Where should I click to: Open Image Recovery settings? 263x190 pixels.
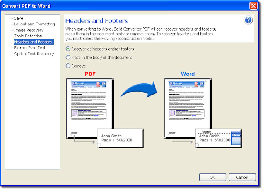pyautogui.click(x=29, y=30)
